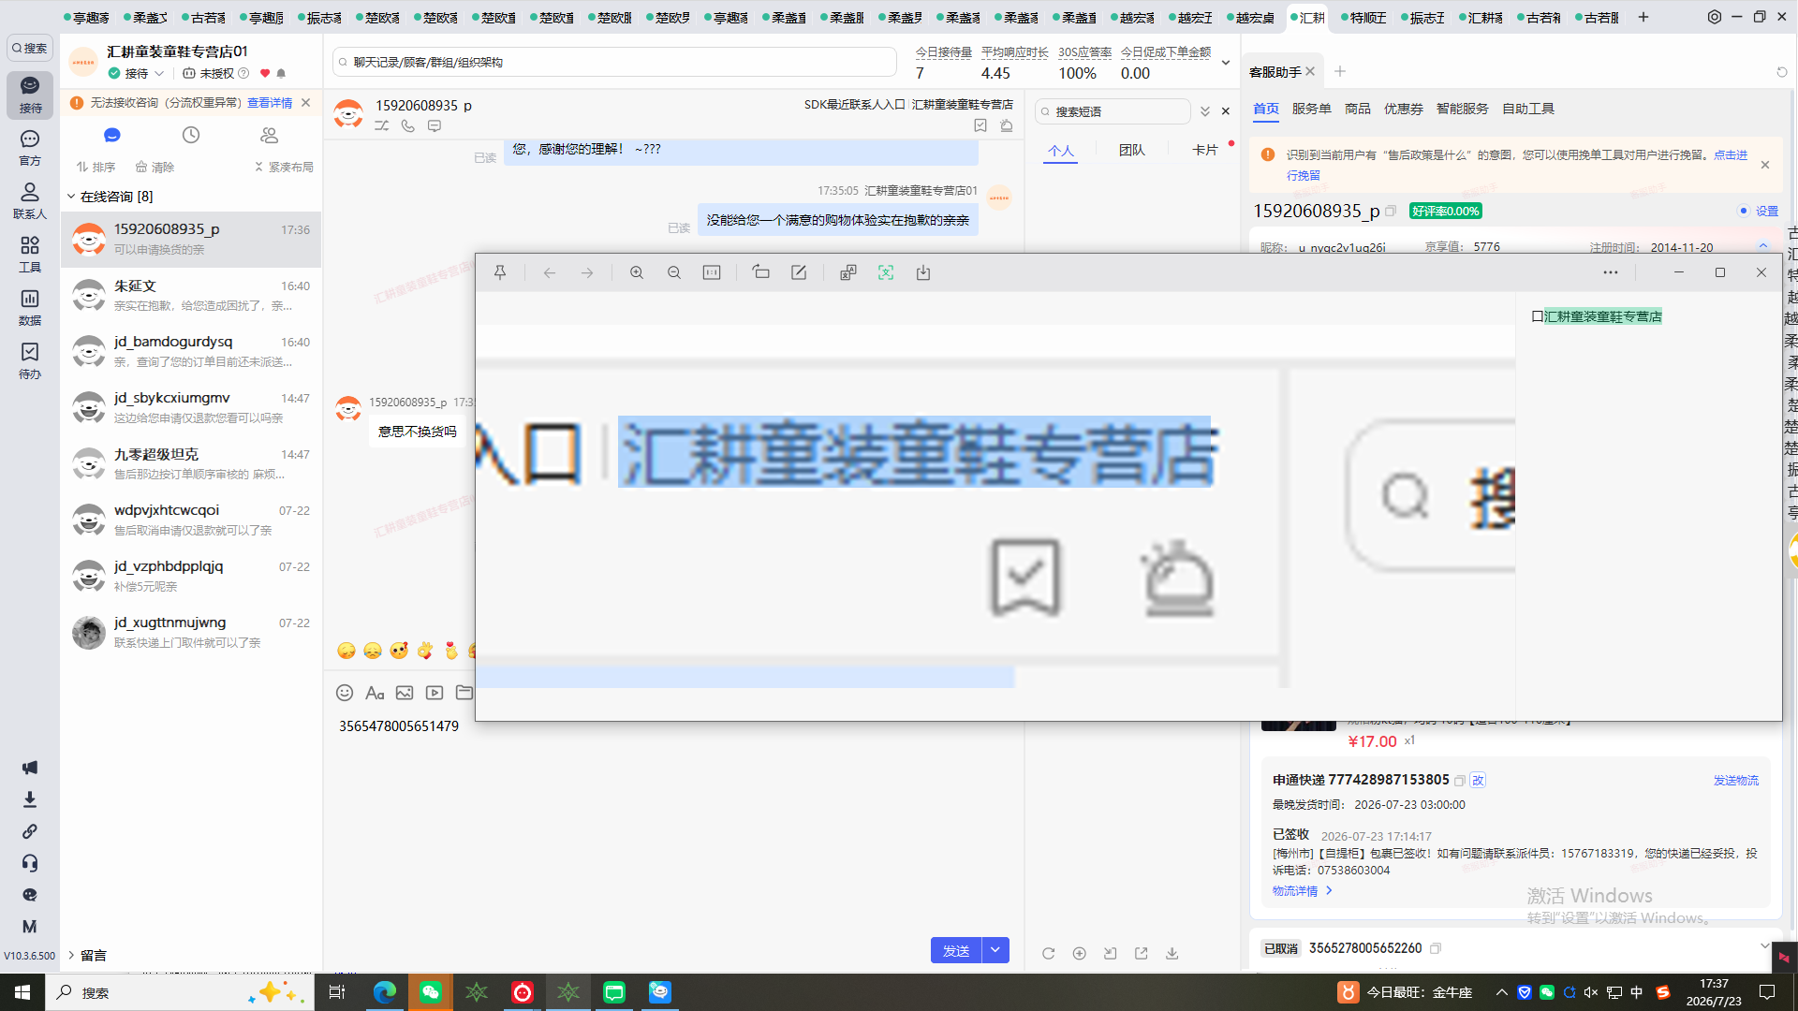Switch to the 智能服务 tab
Viewport: 1798px width, 1011px height.
(x=1463, y=109)
